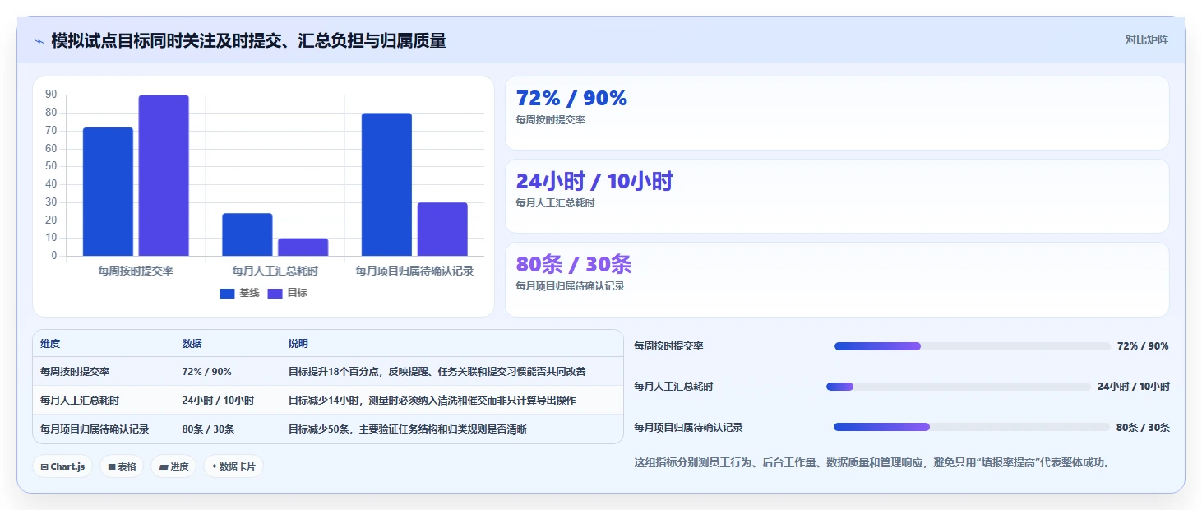The height and width of the screenshot is (510, 1202).
Task: Click the 每月项目归属待确认记录 x-axis label under the chart
Action: (x=414, y=271)
